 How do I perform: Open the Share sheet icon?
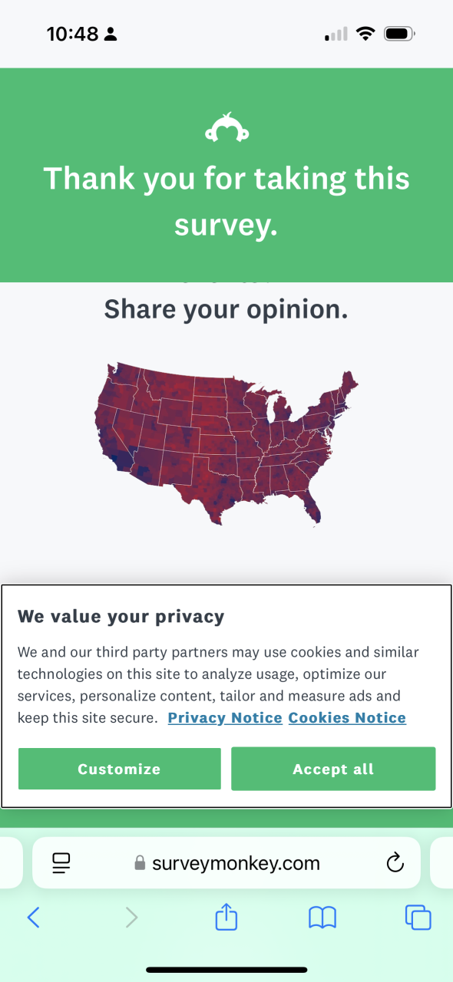(x=226, y=916)
